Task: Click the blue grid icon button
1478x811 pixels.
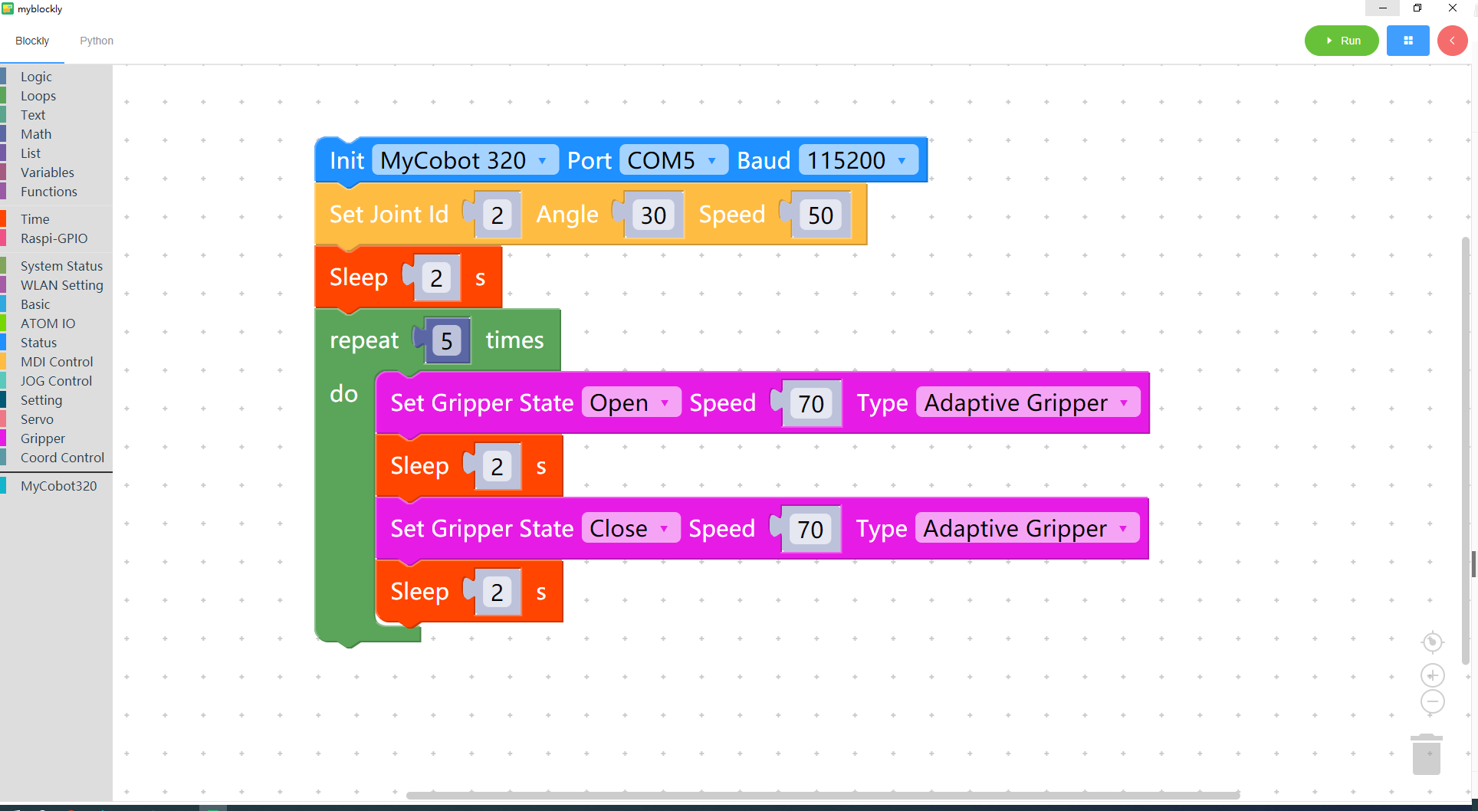Action: pos(1407,41)
